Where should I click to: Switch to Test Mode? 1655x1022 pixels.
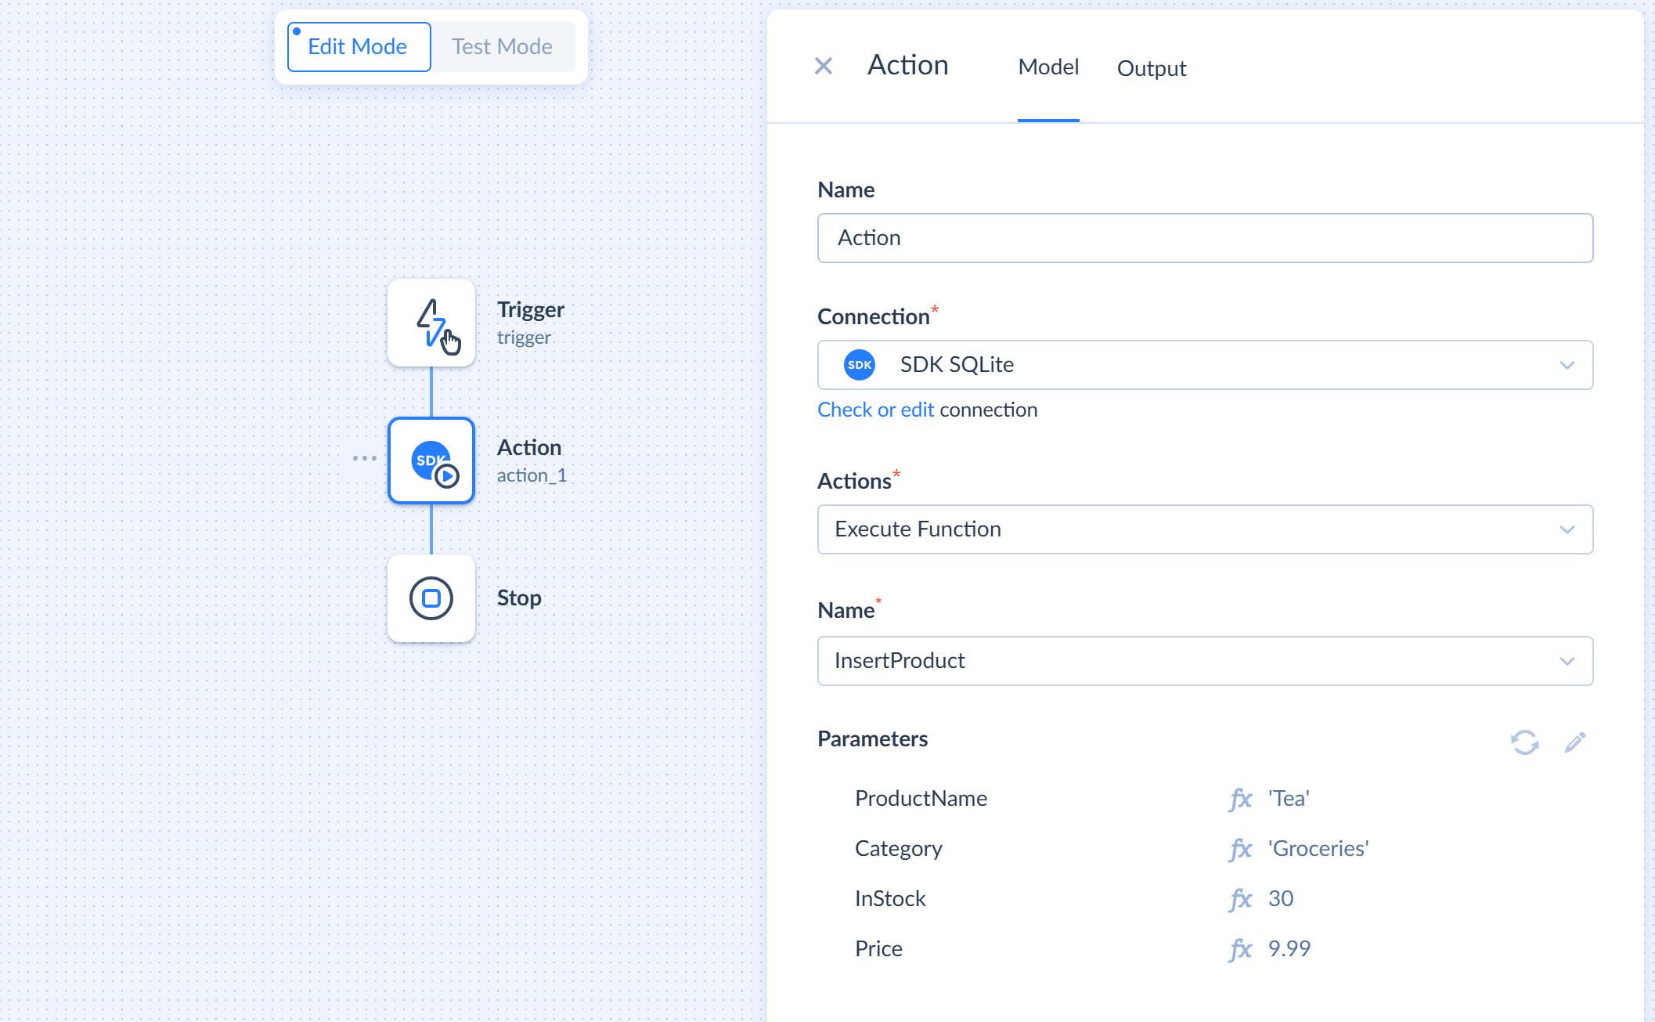pyautogui.click(x=503, y=47)
